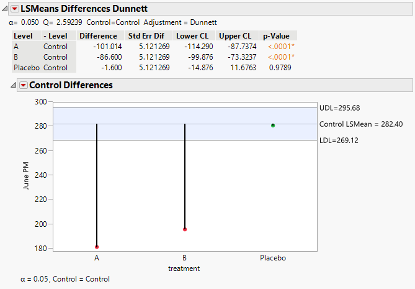
Task: Open LSMeans Differences Dunnett red triangle menu
Action: (x=16, y=9)
